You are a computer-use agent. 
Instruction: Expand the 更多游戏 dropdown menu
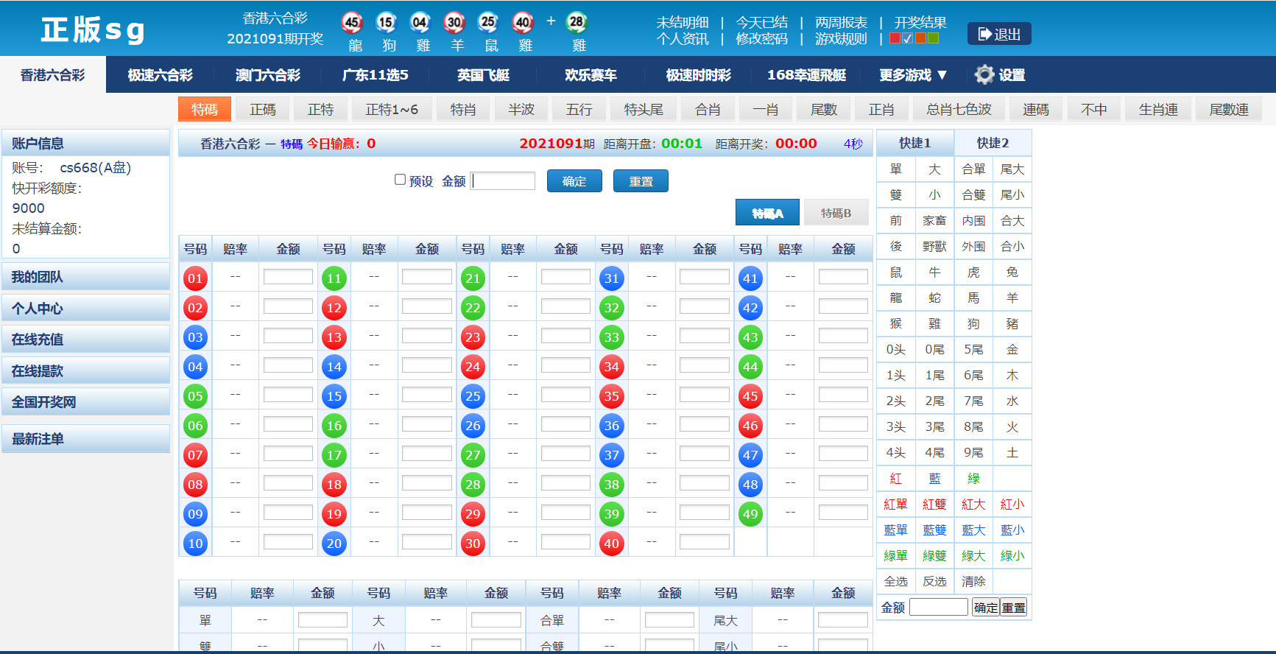[x=912, y=75]
